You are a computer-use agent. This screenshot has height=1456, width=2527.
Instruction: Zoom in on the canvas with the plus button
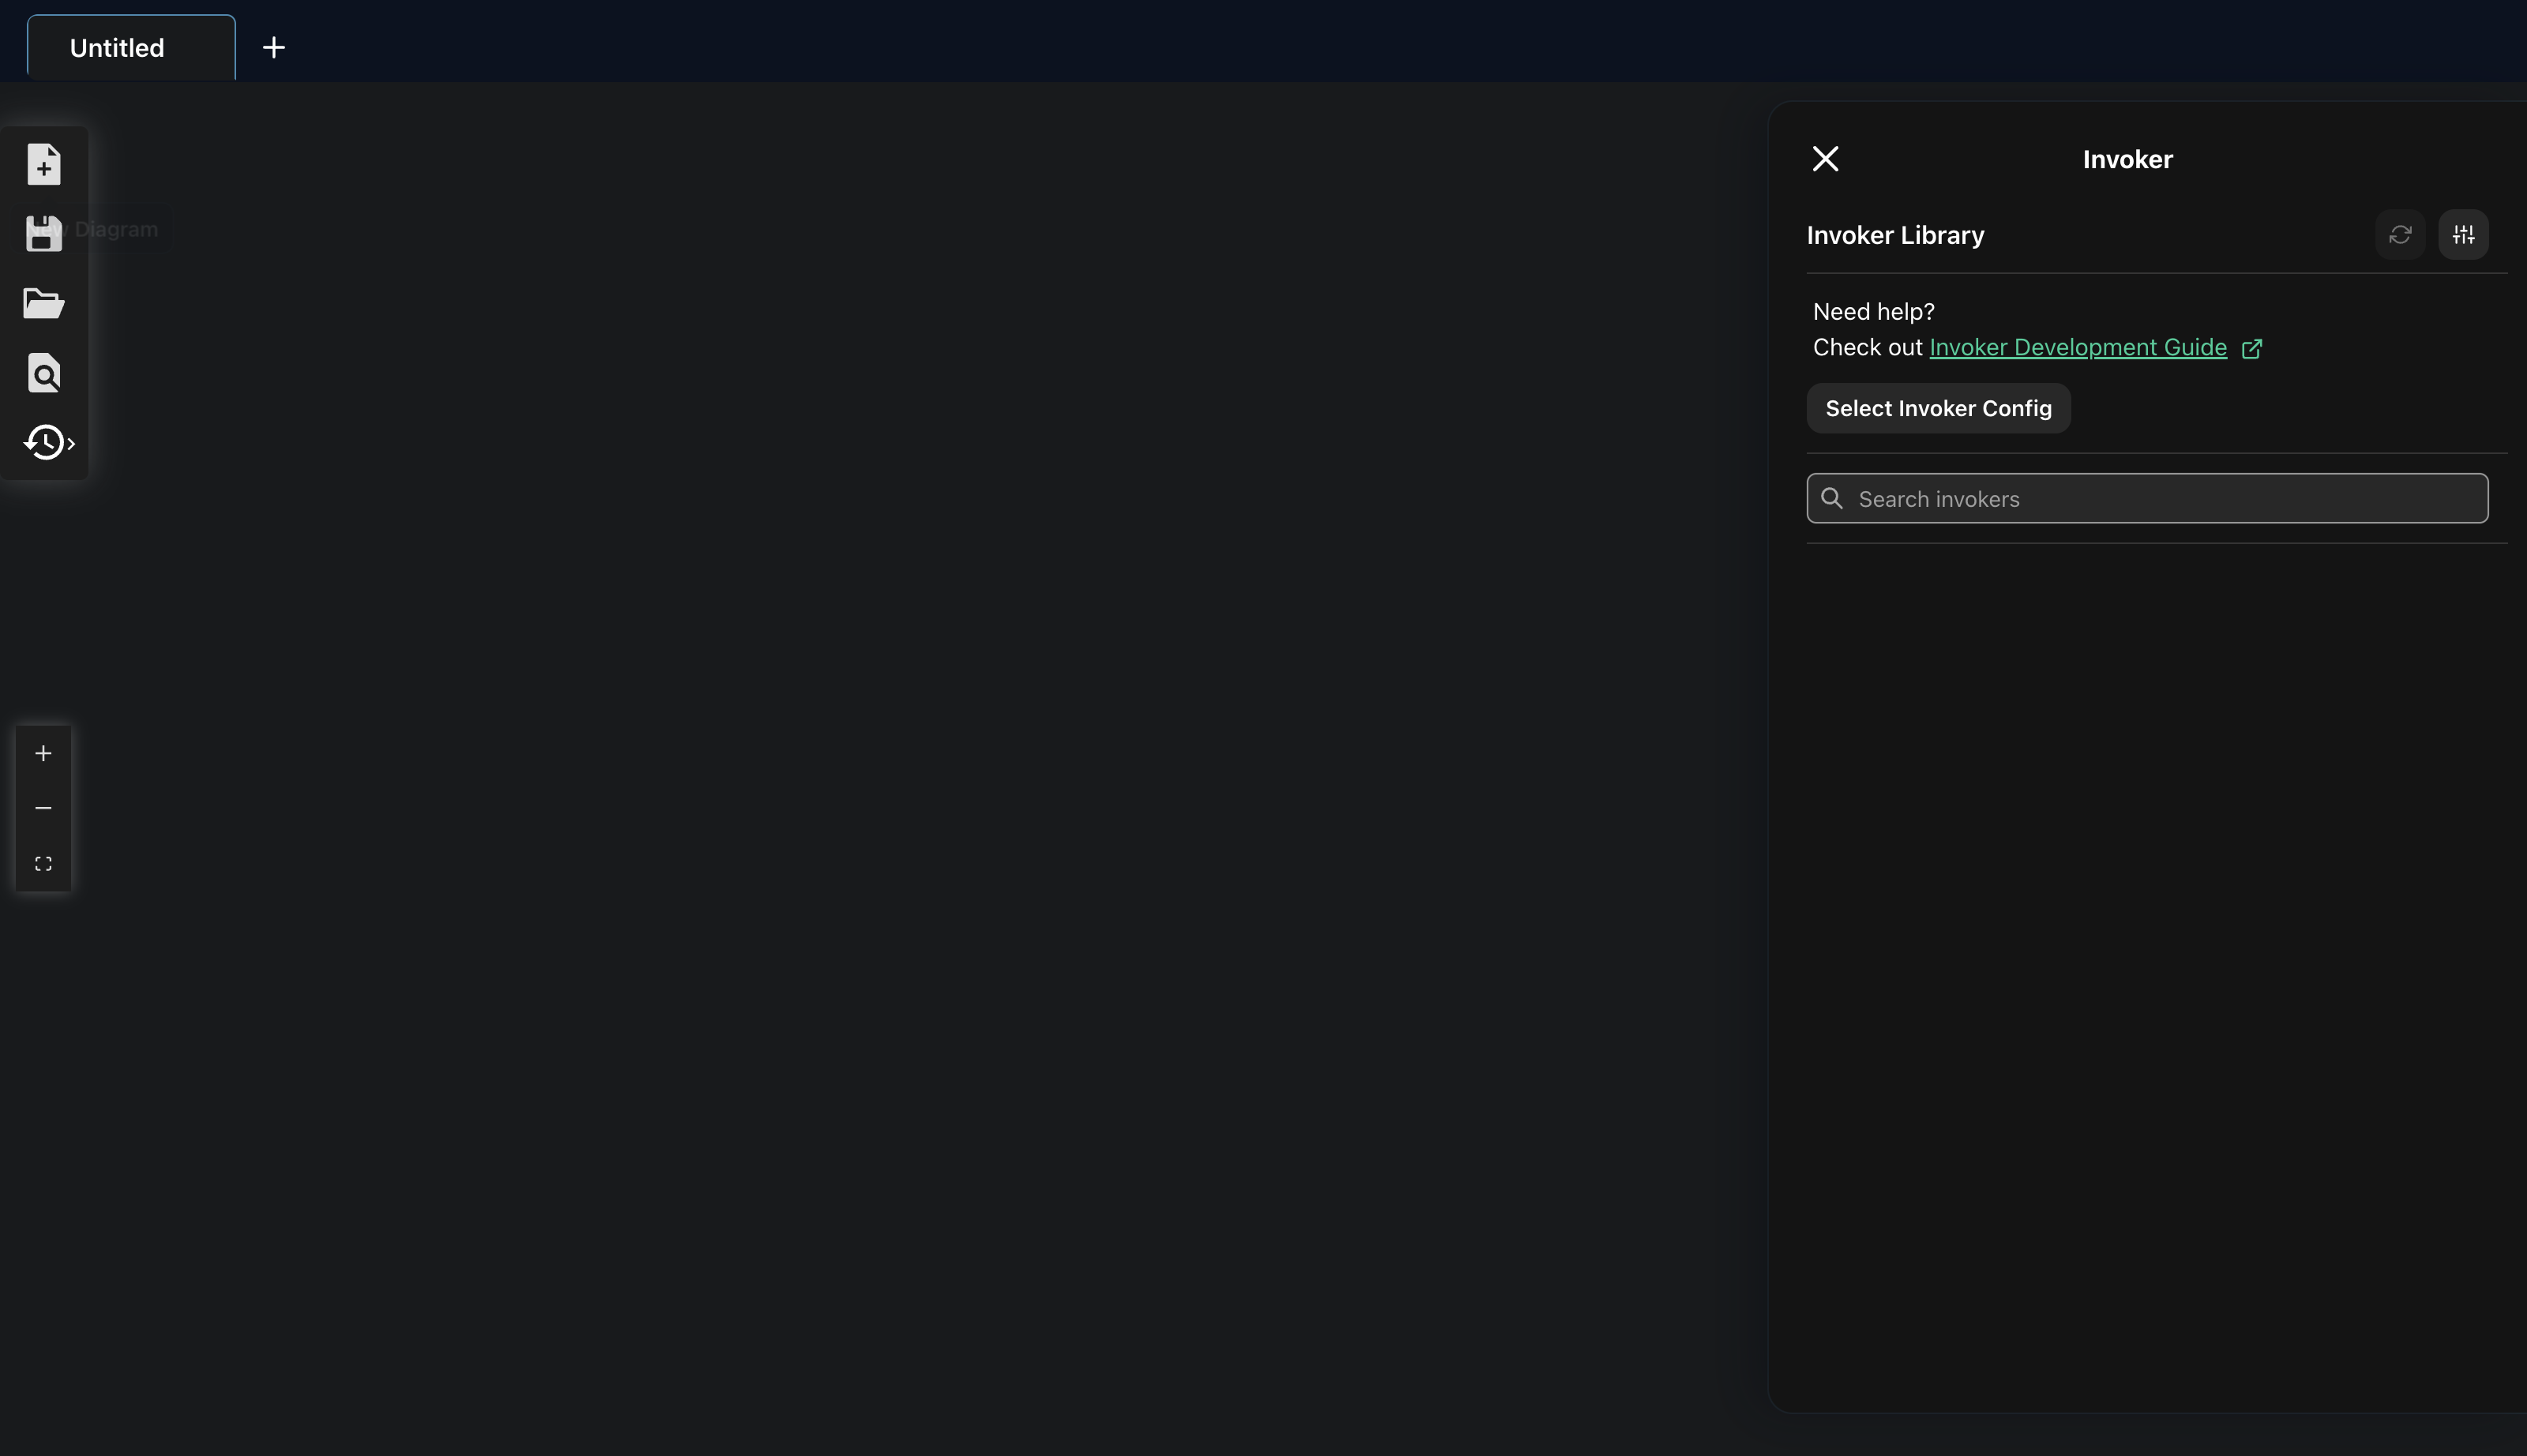43,753
